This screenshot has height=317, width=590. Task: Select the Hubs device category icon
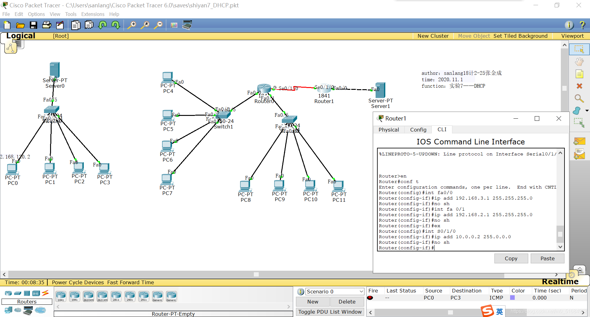[27, 293]
